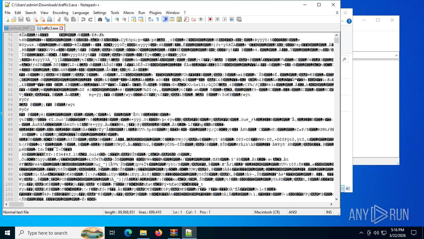Click the Zoom Out toolbar icon

pos(124,19)
